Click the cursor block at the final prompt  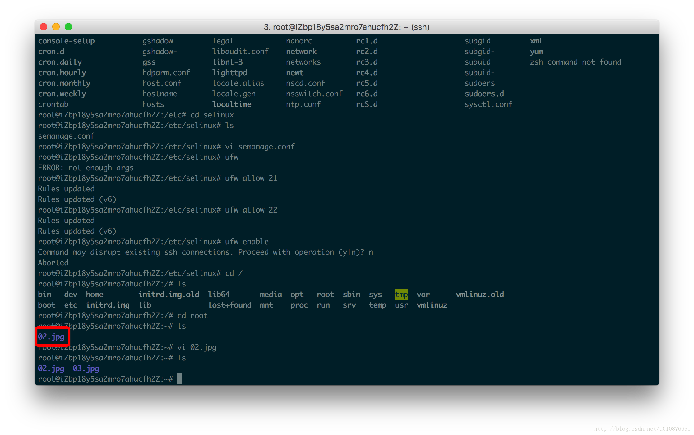tap(179, 379)
